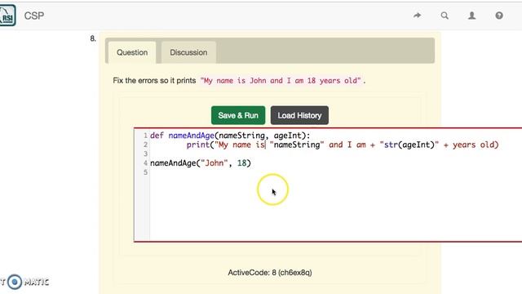Screen dimensions: 522x294
Task: Click the "Fix the errors so it prints" text
Action: pyautogui.click(x=154, y=81)
